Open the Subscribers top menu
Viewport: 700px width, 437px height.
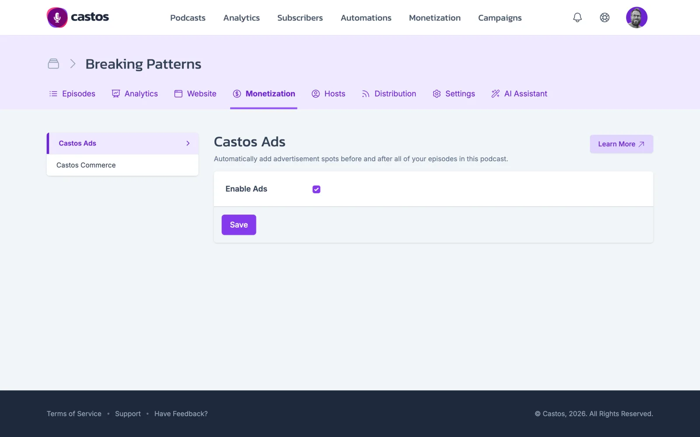[300, 18]
